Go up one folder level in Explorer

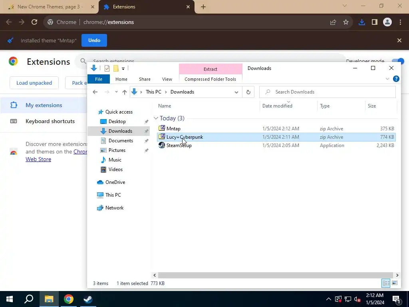[x=125, y=92]
